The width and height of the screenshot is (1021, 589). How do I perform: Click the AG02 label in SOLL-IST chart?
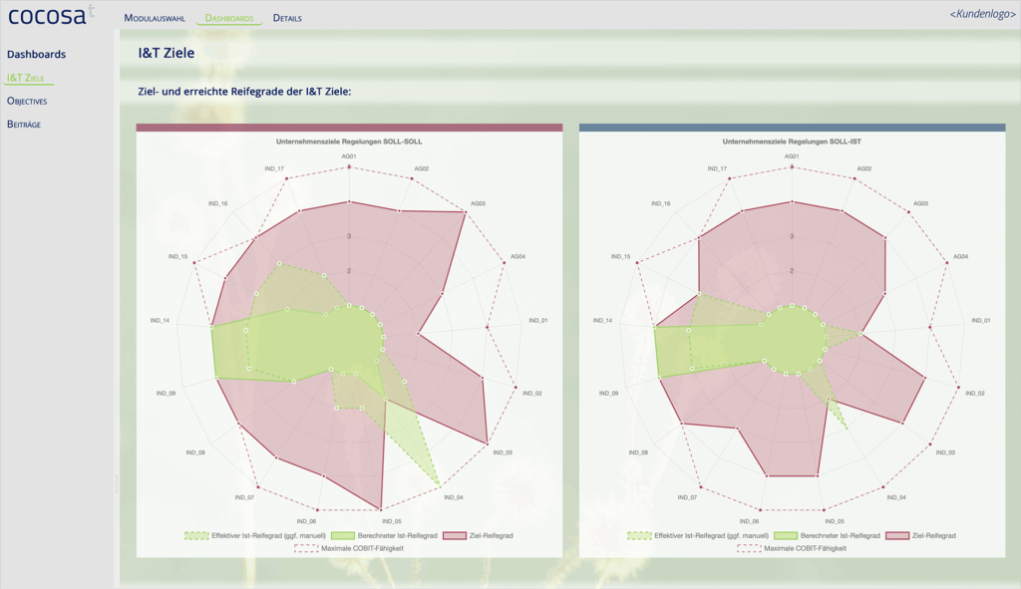(864, 168)
